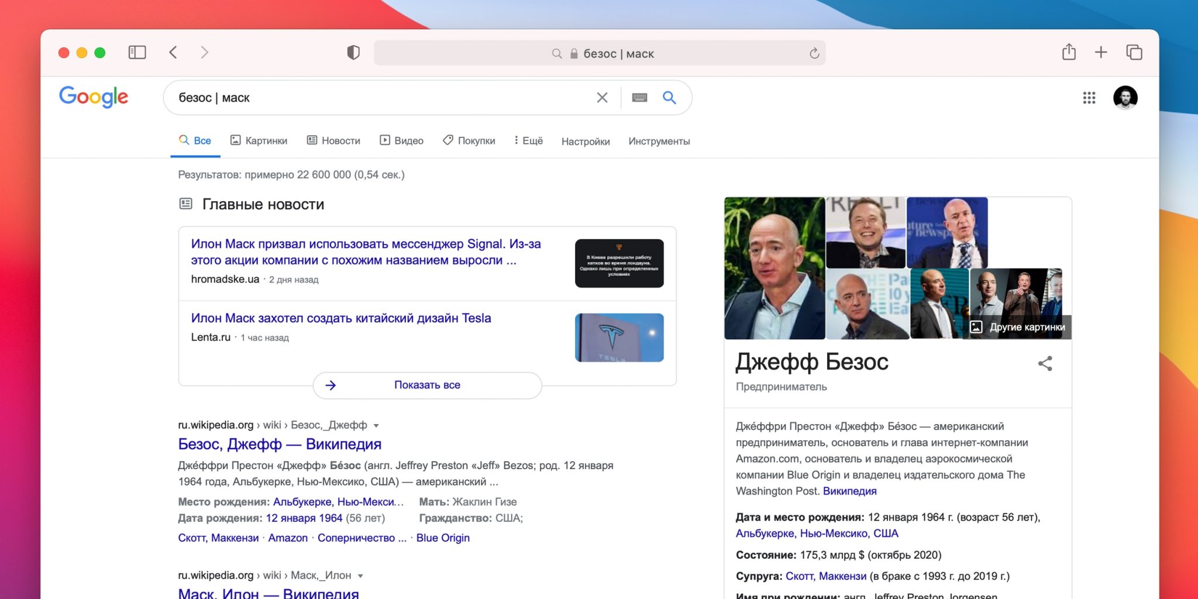Open the on-screen keyboard icon
The height and width of the screenshot is (599, 1198).
pyautogui.click(x=639, y=98)
